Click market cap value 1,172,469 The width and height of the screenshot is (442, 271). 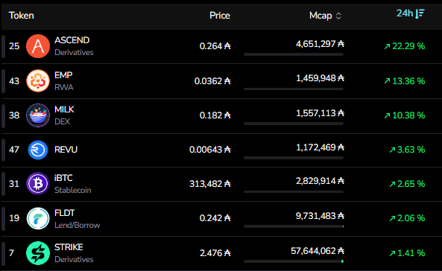coord(320,147)
